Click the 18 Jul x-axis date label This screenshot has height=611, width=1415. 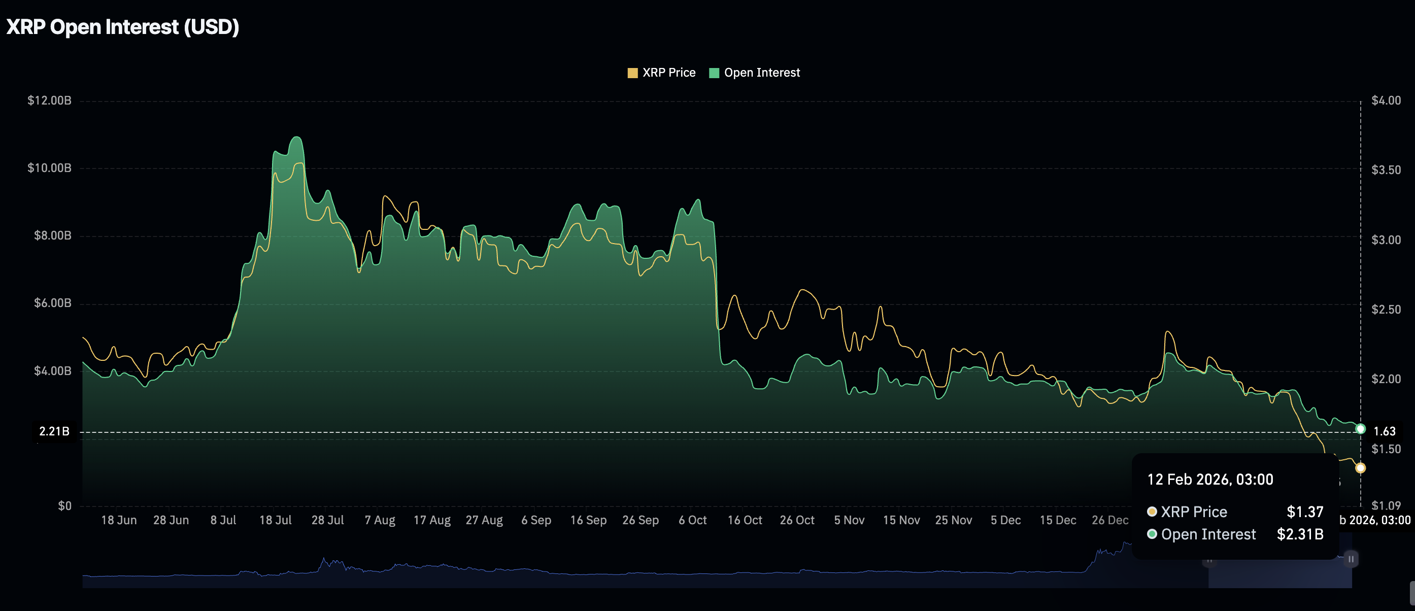[x=275, y=520]
